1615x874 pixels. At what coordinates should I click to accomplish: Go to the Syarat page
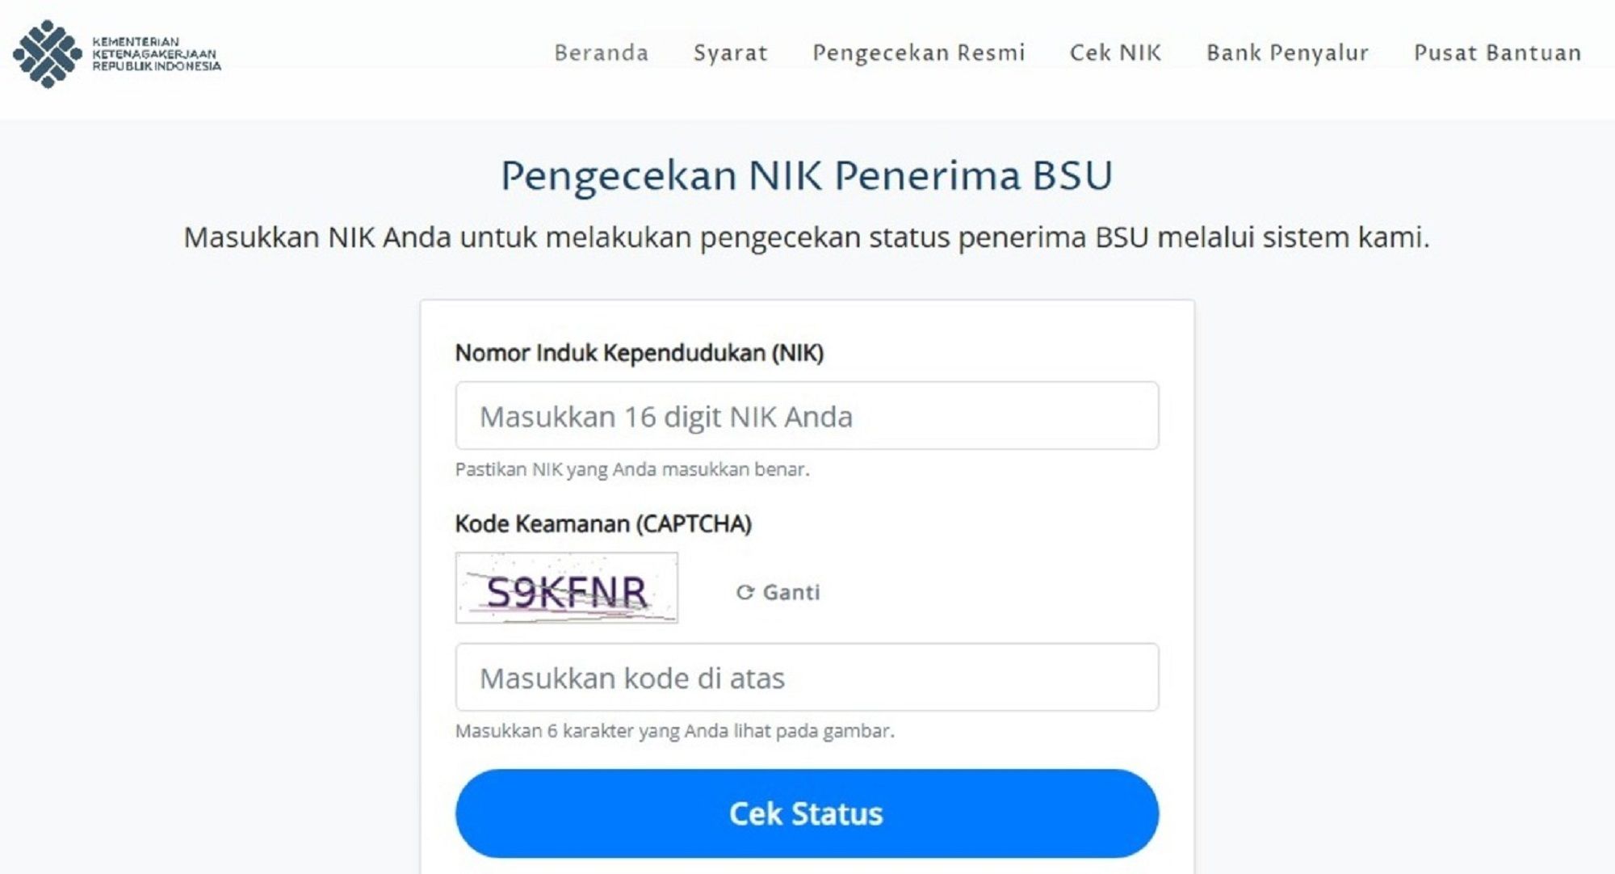point(730,53)
